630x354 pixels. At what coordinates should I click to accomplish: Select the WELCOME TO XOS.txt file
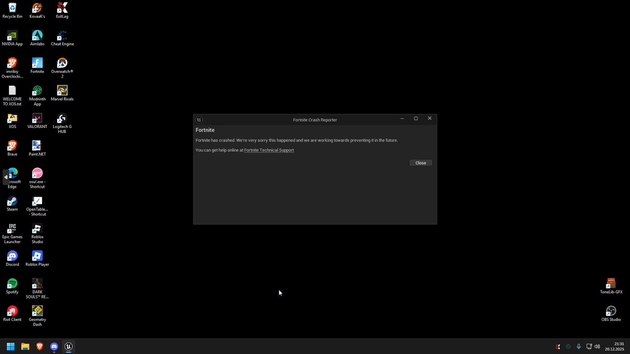coord(12,96)
